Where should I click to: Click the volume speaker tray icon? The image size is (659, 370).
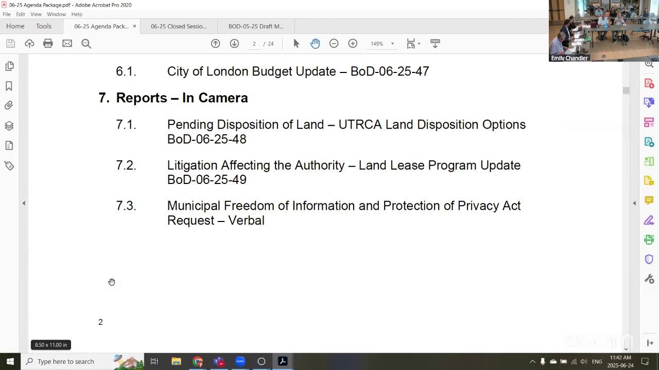[x=583, y=361]
